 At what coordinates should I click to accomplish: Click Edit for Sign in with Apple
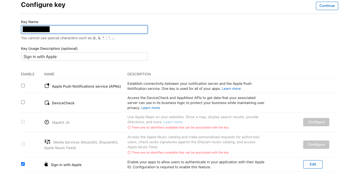[x=313, y=164]
